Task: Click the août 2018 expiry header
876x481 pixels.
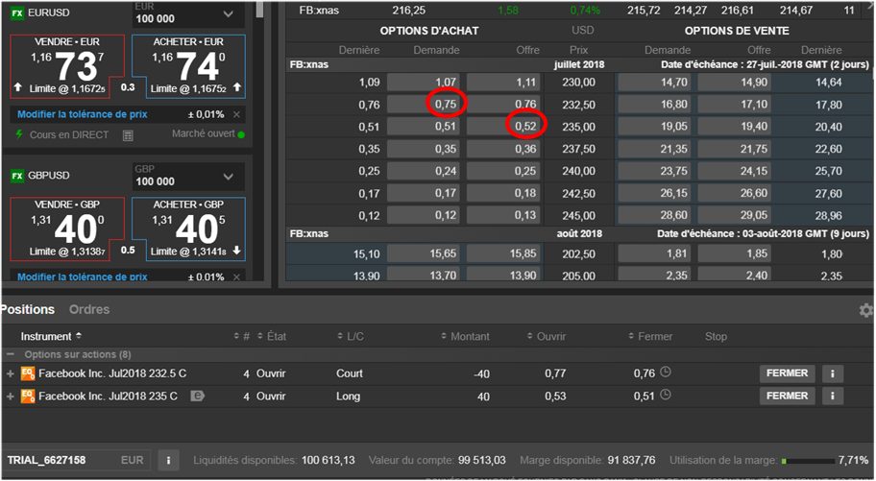Action: pyautogui.click(x=579, y=233)
